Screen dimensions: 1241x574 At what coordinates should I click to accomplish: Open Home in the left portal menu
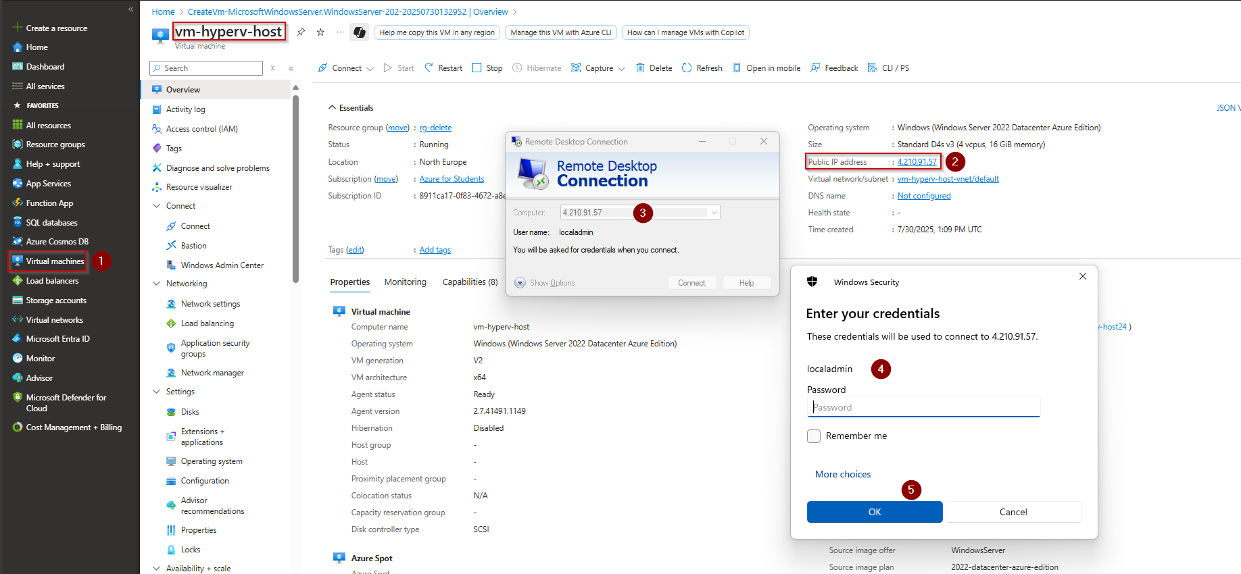(36, 47)
